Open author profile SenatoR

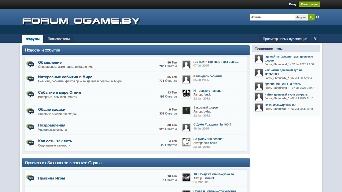click(209, 178)
